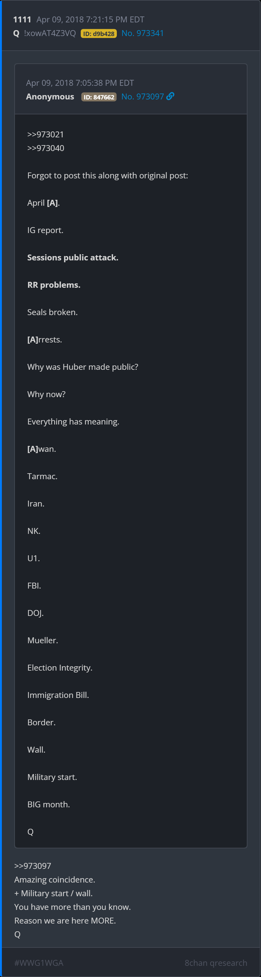
Task: Open post link No. 973341
Action: click(142, 33)
